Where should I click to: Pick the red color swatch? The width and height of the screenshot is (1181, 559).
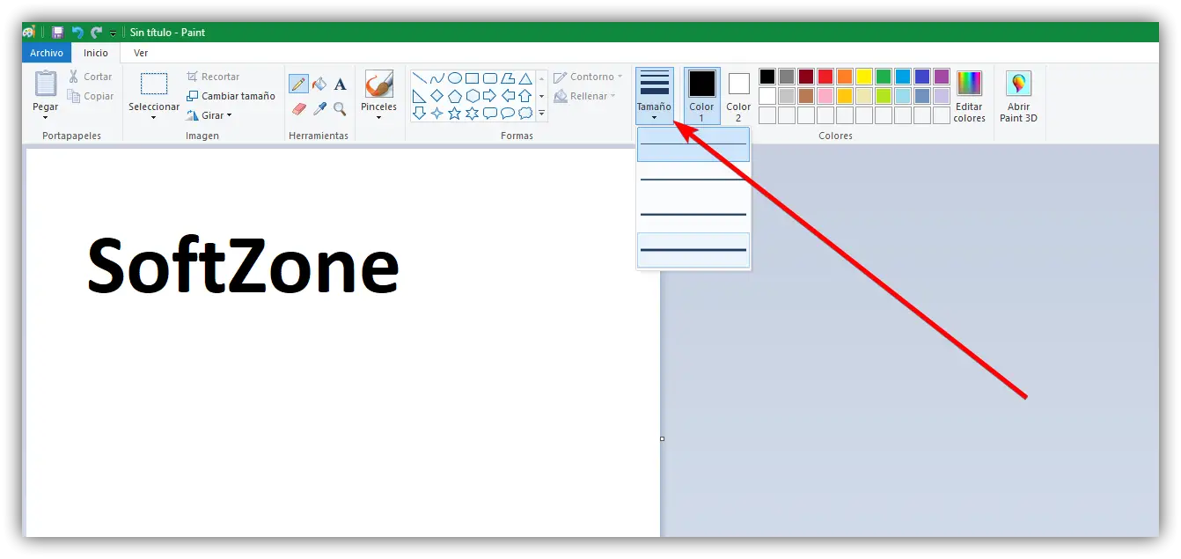825,77
